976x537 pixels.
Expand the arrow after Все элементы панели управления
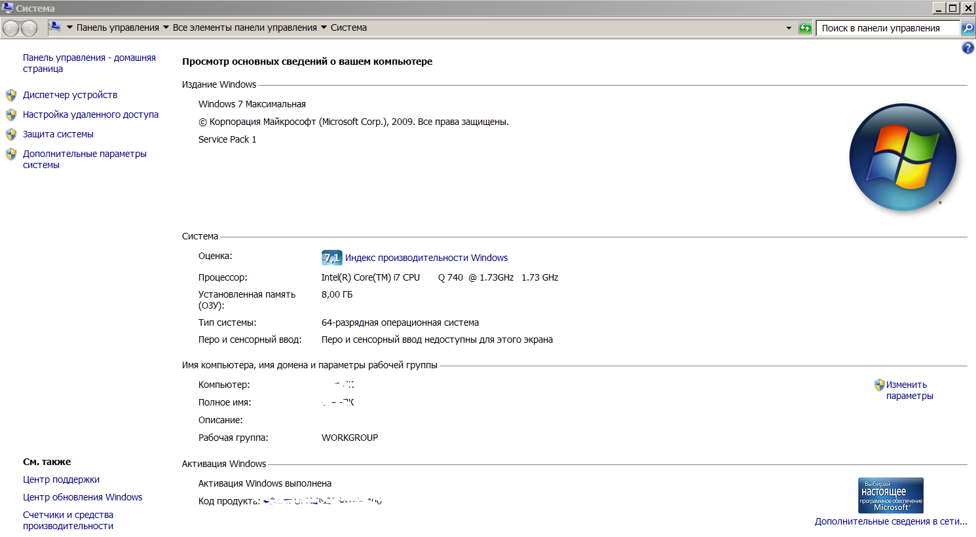coord(324,27)
